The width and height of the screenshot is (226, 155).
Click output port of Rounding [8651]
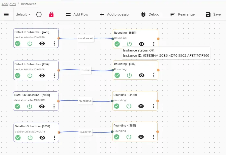tap(158, 39)
